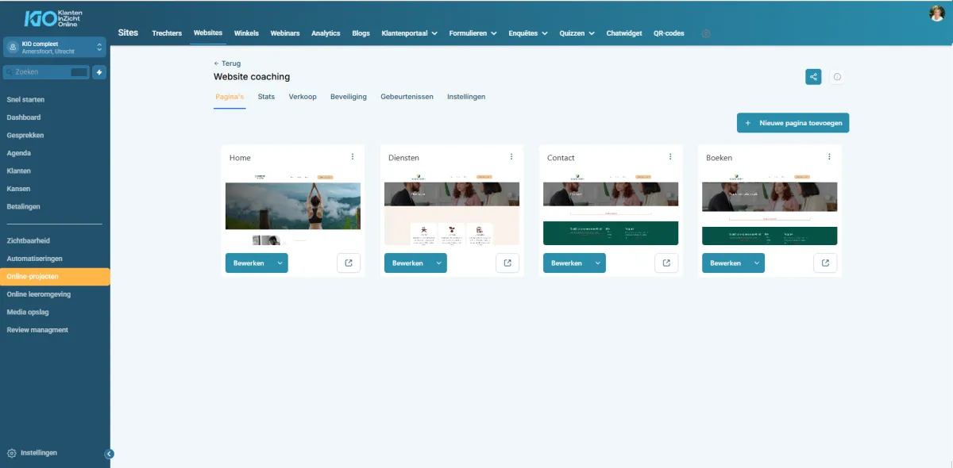Open the KIO compleet account switcher

click(54, 48)
